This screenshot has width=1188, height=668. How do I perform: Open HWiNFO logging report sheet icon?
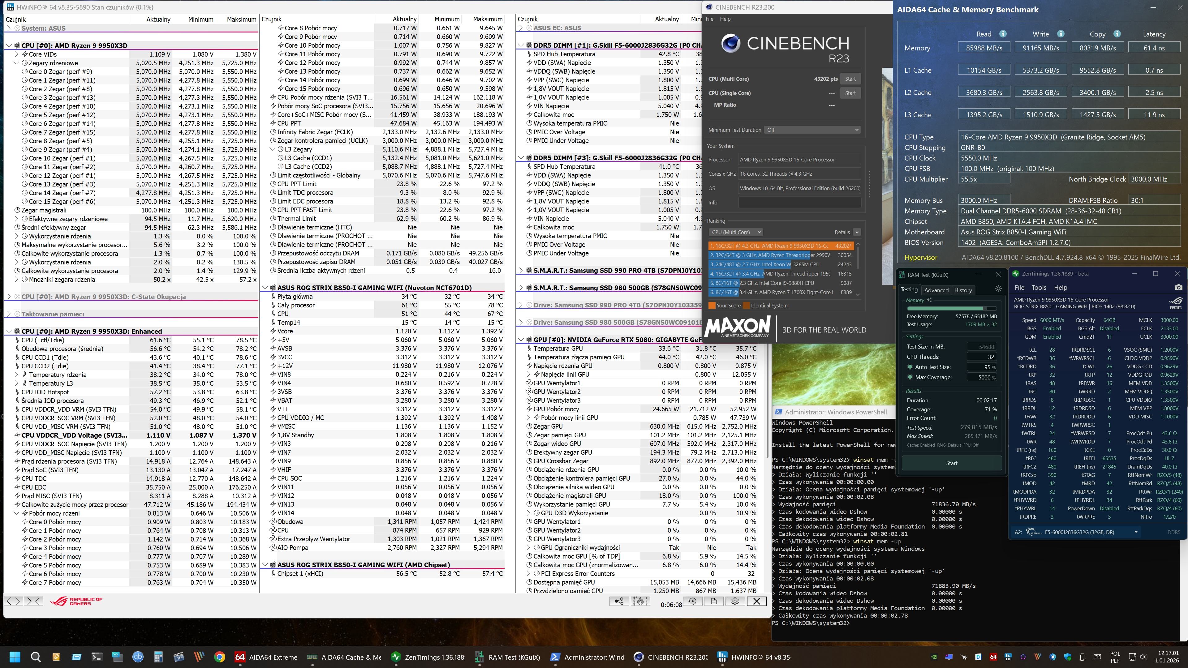(x=713, y=601)
